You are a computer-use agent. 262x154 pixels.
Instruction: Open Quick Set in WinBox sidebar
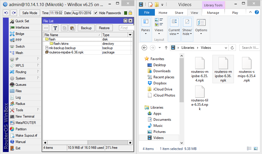click(25, 21)
